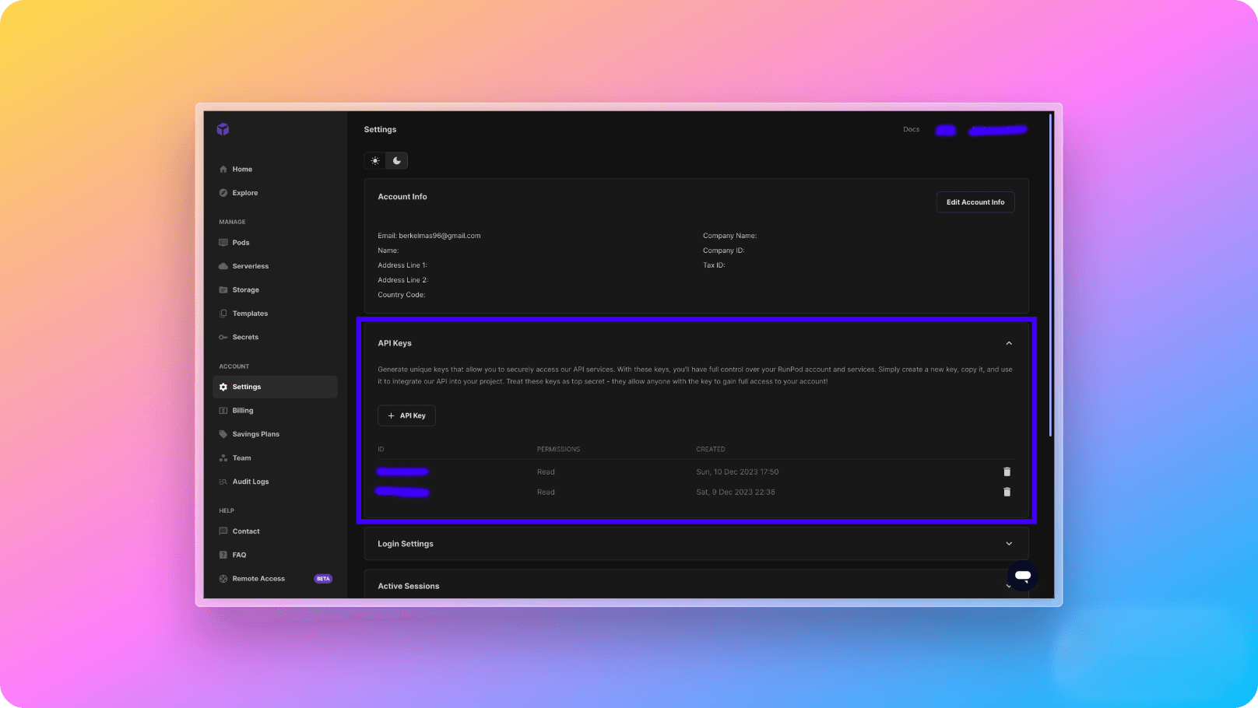The height and width of the screenshot is (708, 1258).
Task: Click the CREATED column header
Action: tap(711, 450)
